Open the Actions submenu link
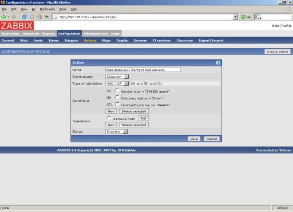 click(x=90, y=41)
